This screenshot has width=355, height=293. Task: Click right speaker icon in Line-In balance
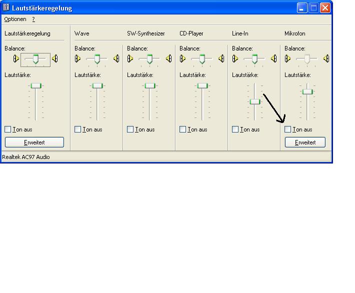pos(274,58)
